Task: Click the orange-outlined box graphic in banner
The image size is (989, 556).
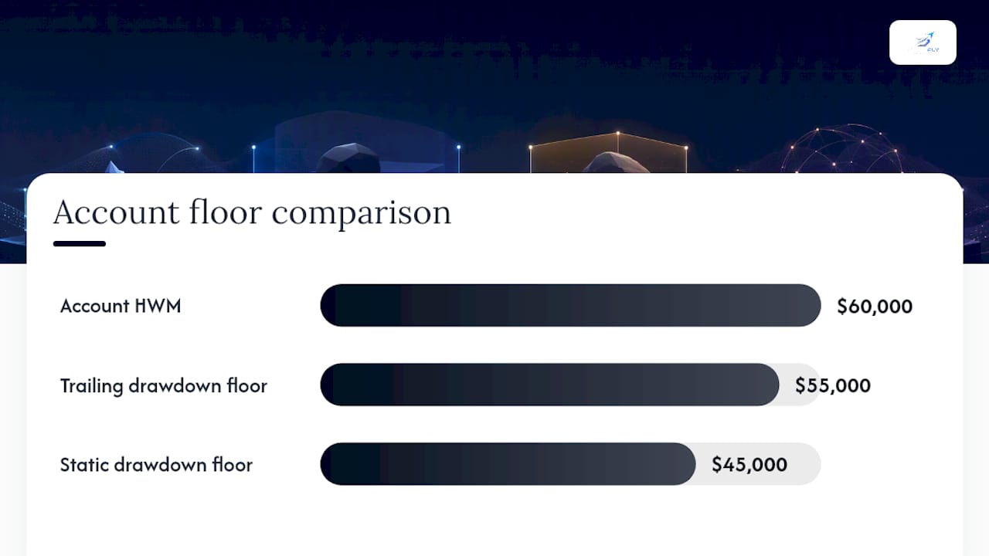Action: pyautogui.click(x=608, y=152)
